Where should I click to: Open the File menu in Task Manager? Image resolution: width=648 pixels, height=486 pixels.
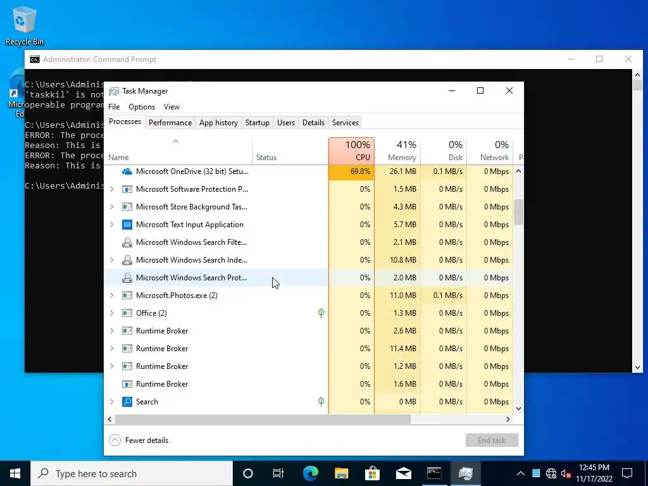[x=114, y=107]
